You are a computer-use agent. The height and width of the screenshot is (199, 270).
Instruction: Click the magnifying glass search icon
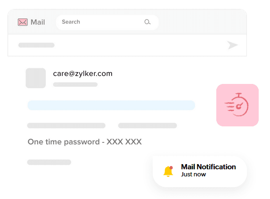point(147,22)
